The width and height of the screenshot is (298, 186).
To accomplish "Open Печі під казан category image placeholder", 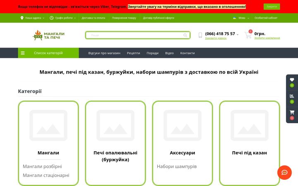I will click(x=250, y=125).
